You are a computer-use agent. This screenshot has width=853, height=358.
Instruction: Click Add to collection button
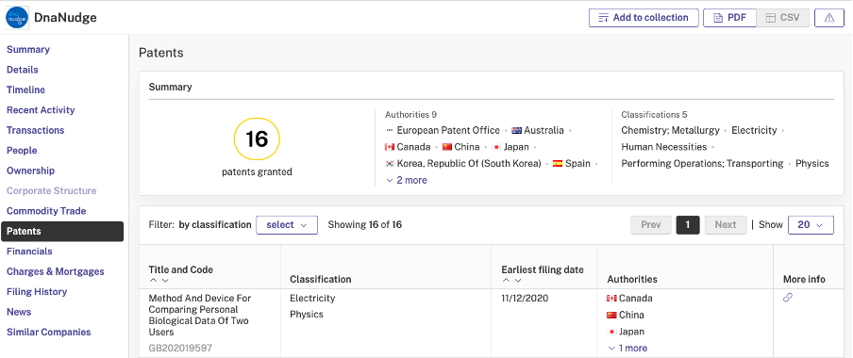[644, 18]
